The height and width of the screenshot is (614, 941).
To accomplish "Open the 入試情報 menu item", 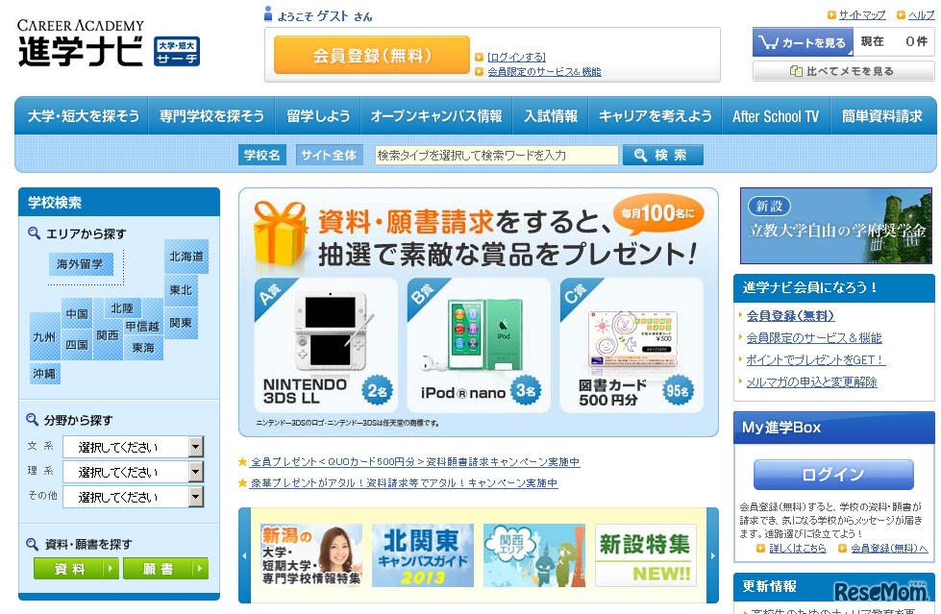I will pos(551,116).
